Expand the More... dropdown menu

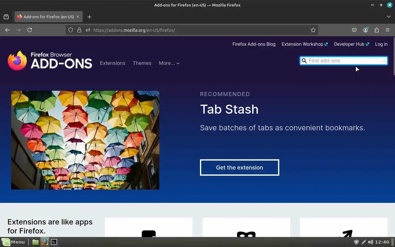169,63
